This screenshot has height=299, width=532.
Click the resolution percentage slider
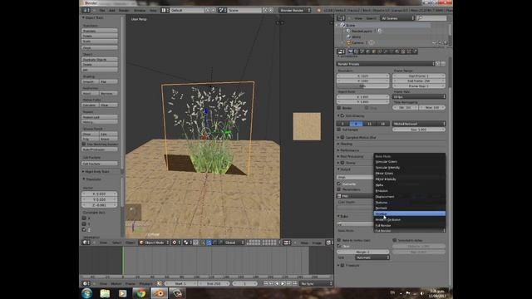tap(362, 86)
